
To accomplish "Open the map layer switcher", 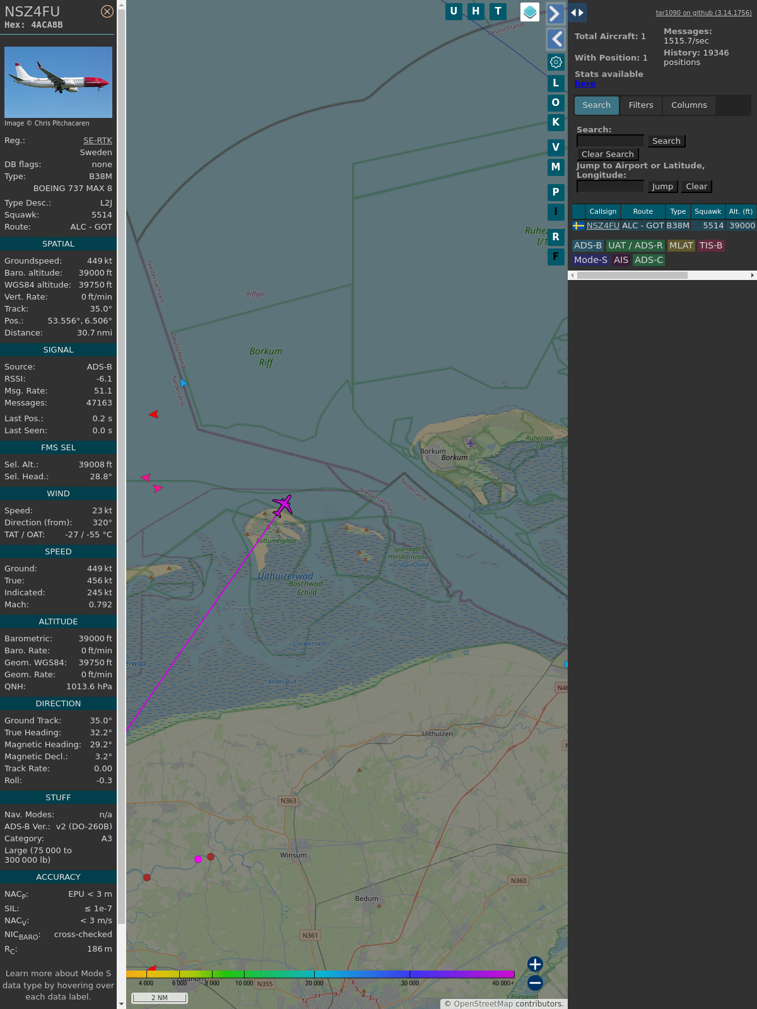I will 530,12.
